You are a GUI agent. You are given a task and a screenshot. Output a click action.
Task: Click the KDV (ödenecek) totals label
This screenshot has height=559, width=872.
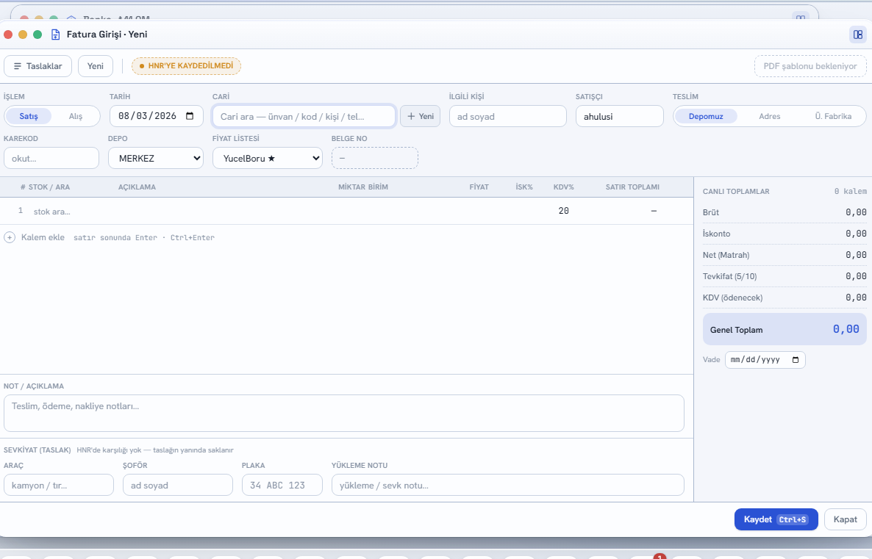pos(732,297)
